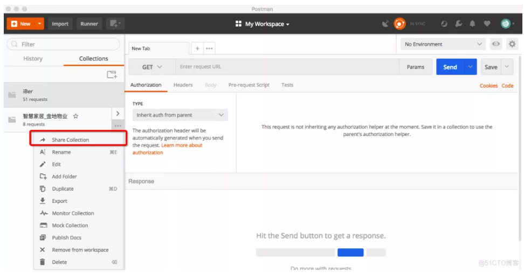Screen dimensions: 524x278
Task: Click the Params button
Action: point(416,67)
